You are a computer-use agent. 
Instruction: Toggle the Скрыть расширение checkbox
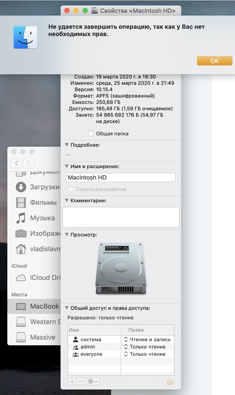[71, 189]
